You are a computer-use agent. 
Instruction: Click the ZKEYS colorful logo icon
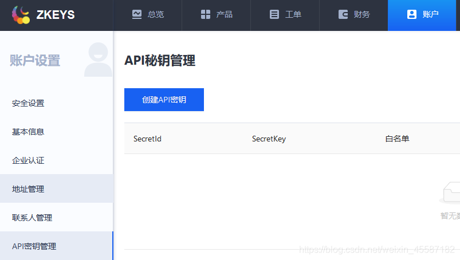coord(21,15)
